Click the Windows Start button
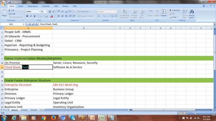 point(4,118)
